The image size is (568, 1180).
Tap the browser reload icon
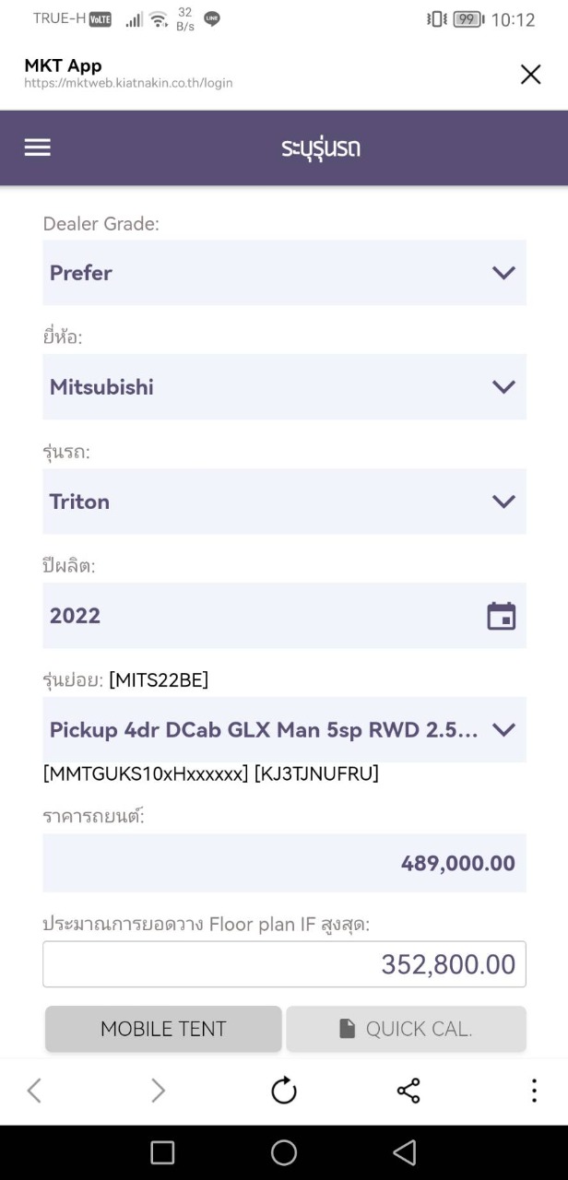tap(284, 1091)
